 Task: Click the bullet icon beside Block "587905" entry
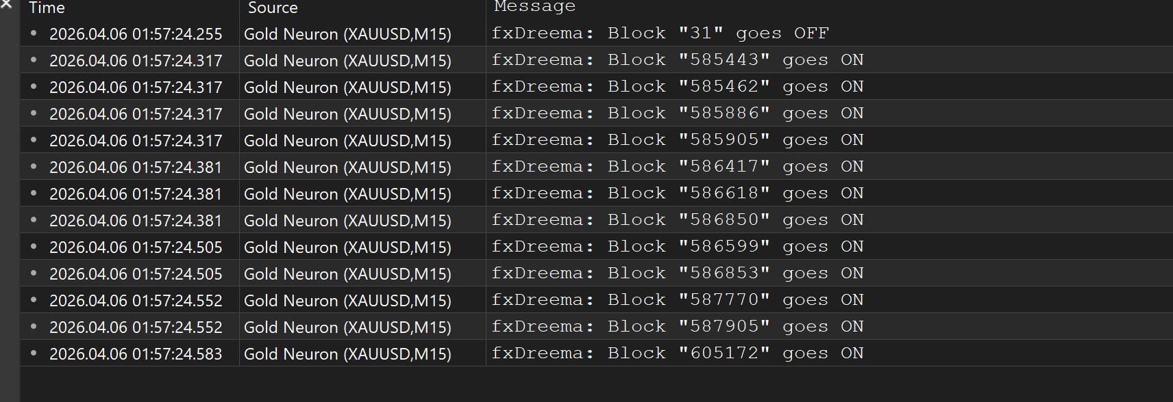click(x=34, y=326)
